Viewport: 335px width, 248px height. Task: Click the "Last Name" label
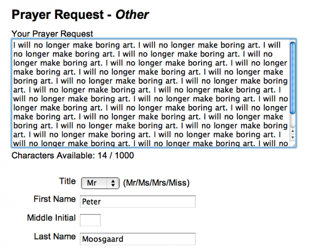tap(55, 237)
